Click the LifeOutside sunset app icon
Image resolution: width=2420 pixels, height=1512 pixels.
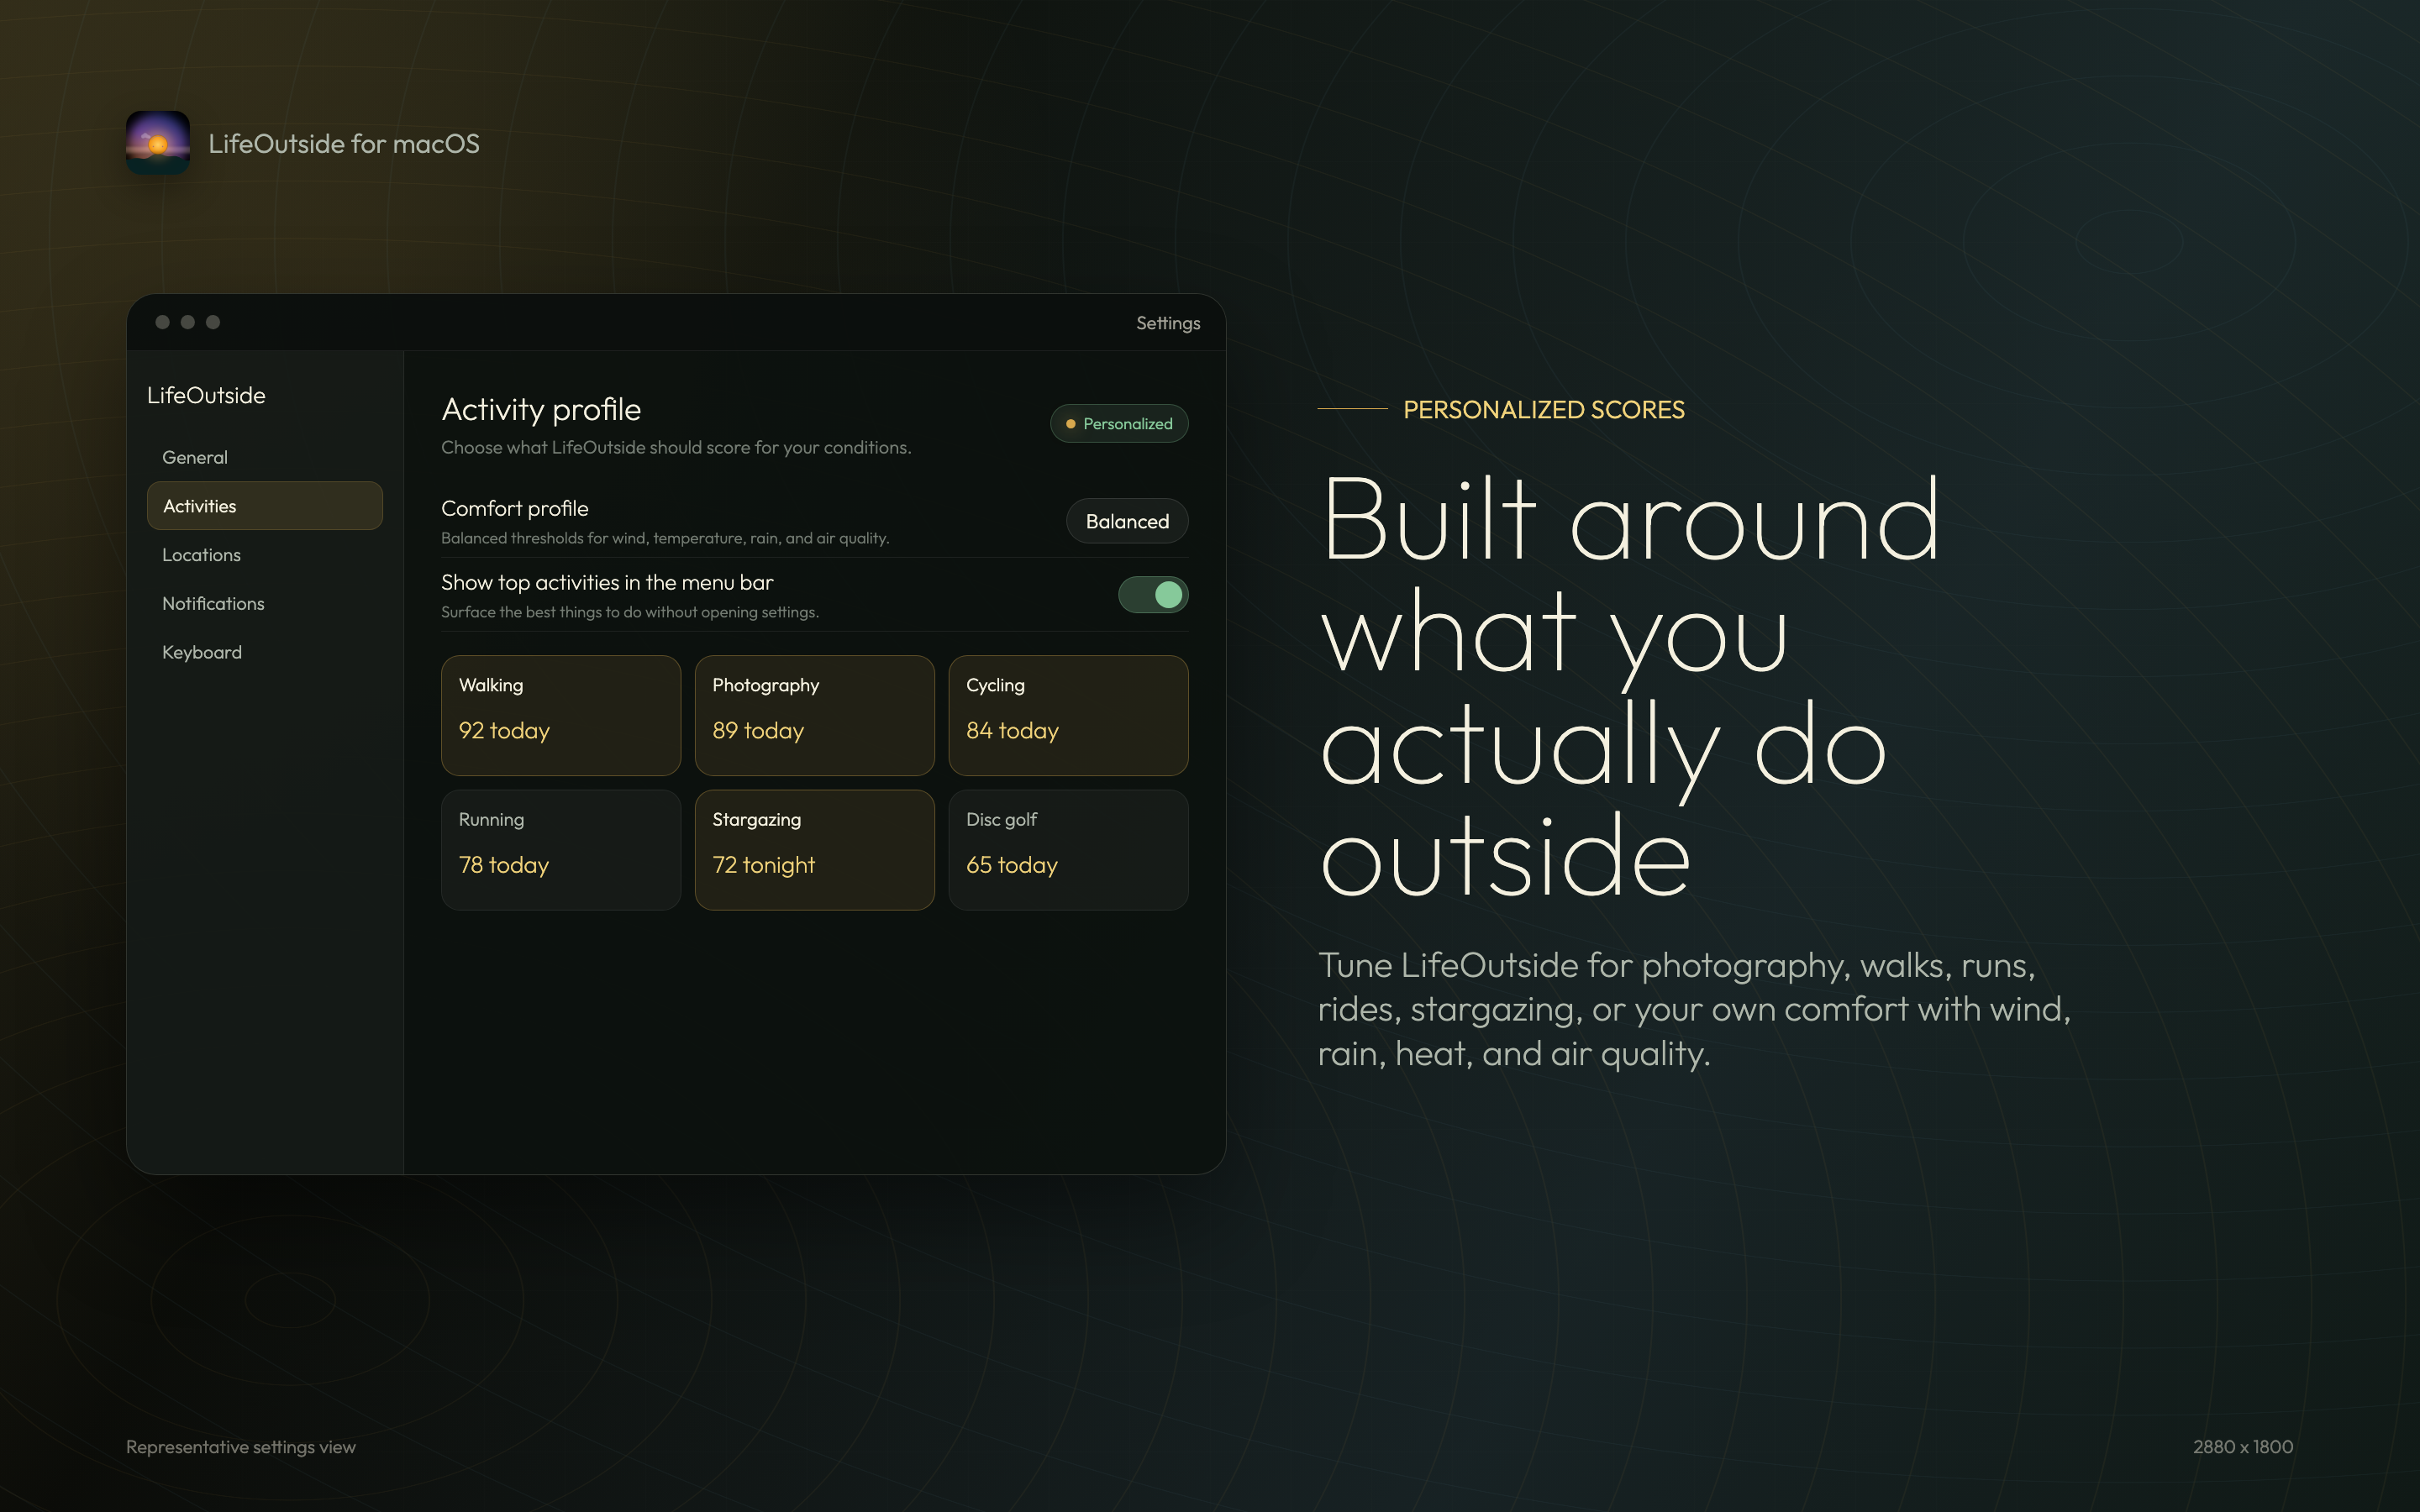tap(158, 143)
